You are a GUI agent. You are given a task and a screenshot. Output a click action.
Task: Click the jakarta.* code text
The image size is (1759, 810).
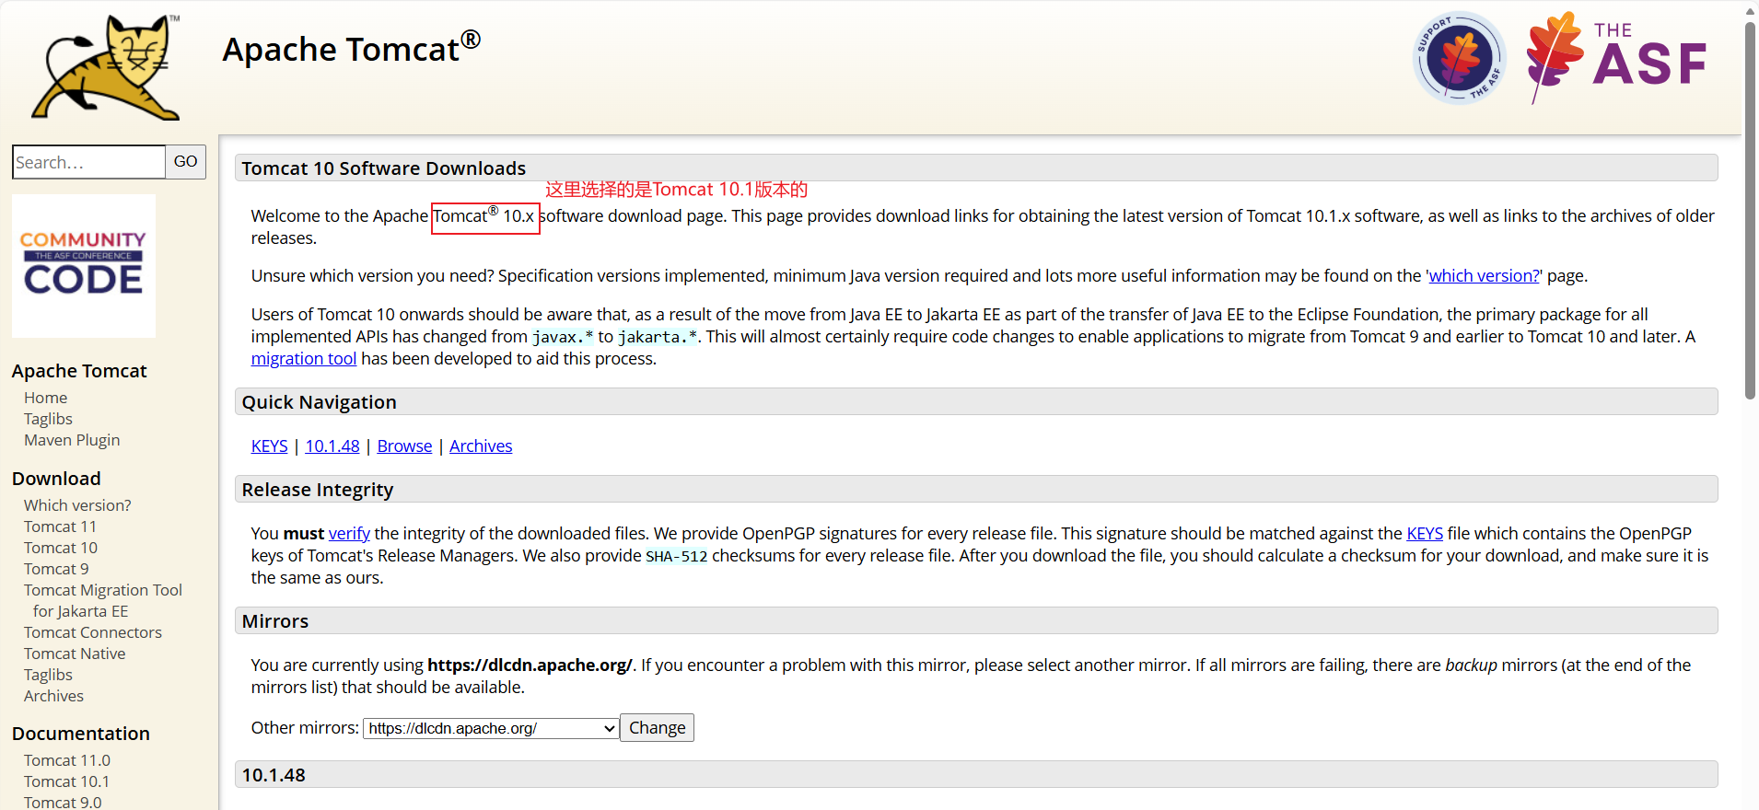click(658, 337)
